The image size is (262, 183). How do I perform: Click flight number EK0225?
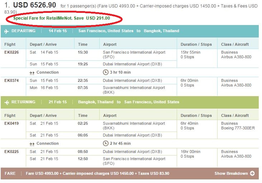[x=11, y=152]
